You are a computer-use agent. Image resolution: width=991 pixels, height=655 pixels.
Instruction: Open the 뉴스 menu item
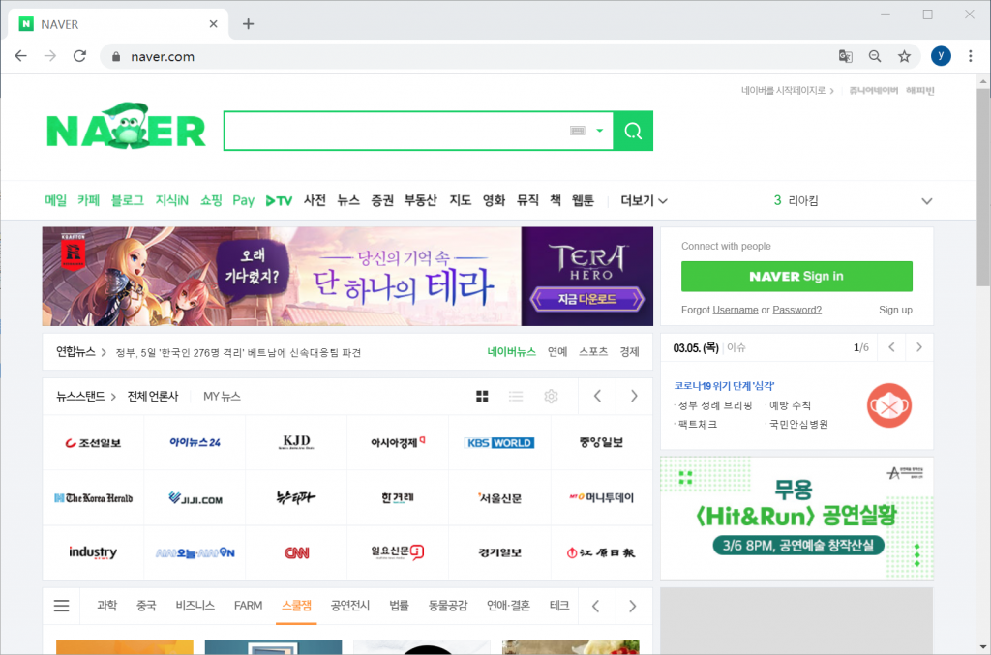[348, 200]
